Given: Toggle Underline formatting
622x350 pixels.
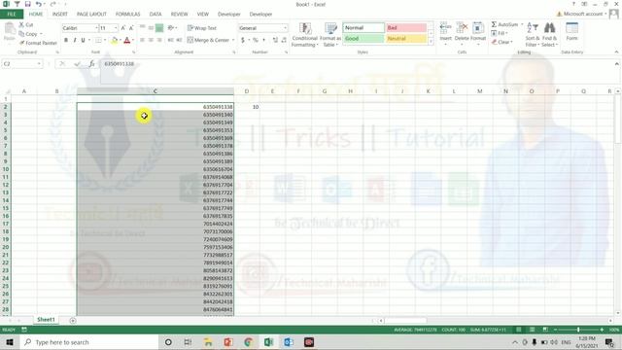Looking at the screenshot, I should coord(83,40).
